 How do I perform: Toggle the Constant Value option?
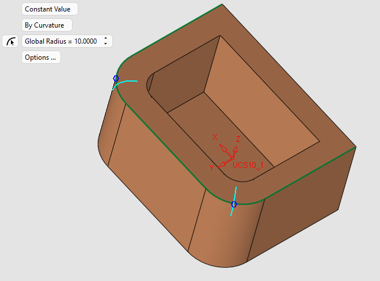(x=49, y=9)
